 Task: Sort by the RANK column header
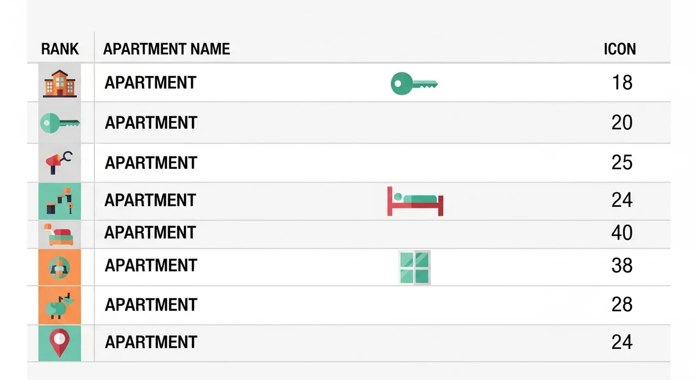pos(60,49)
